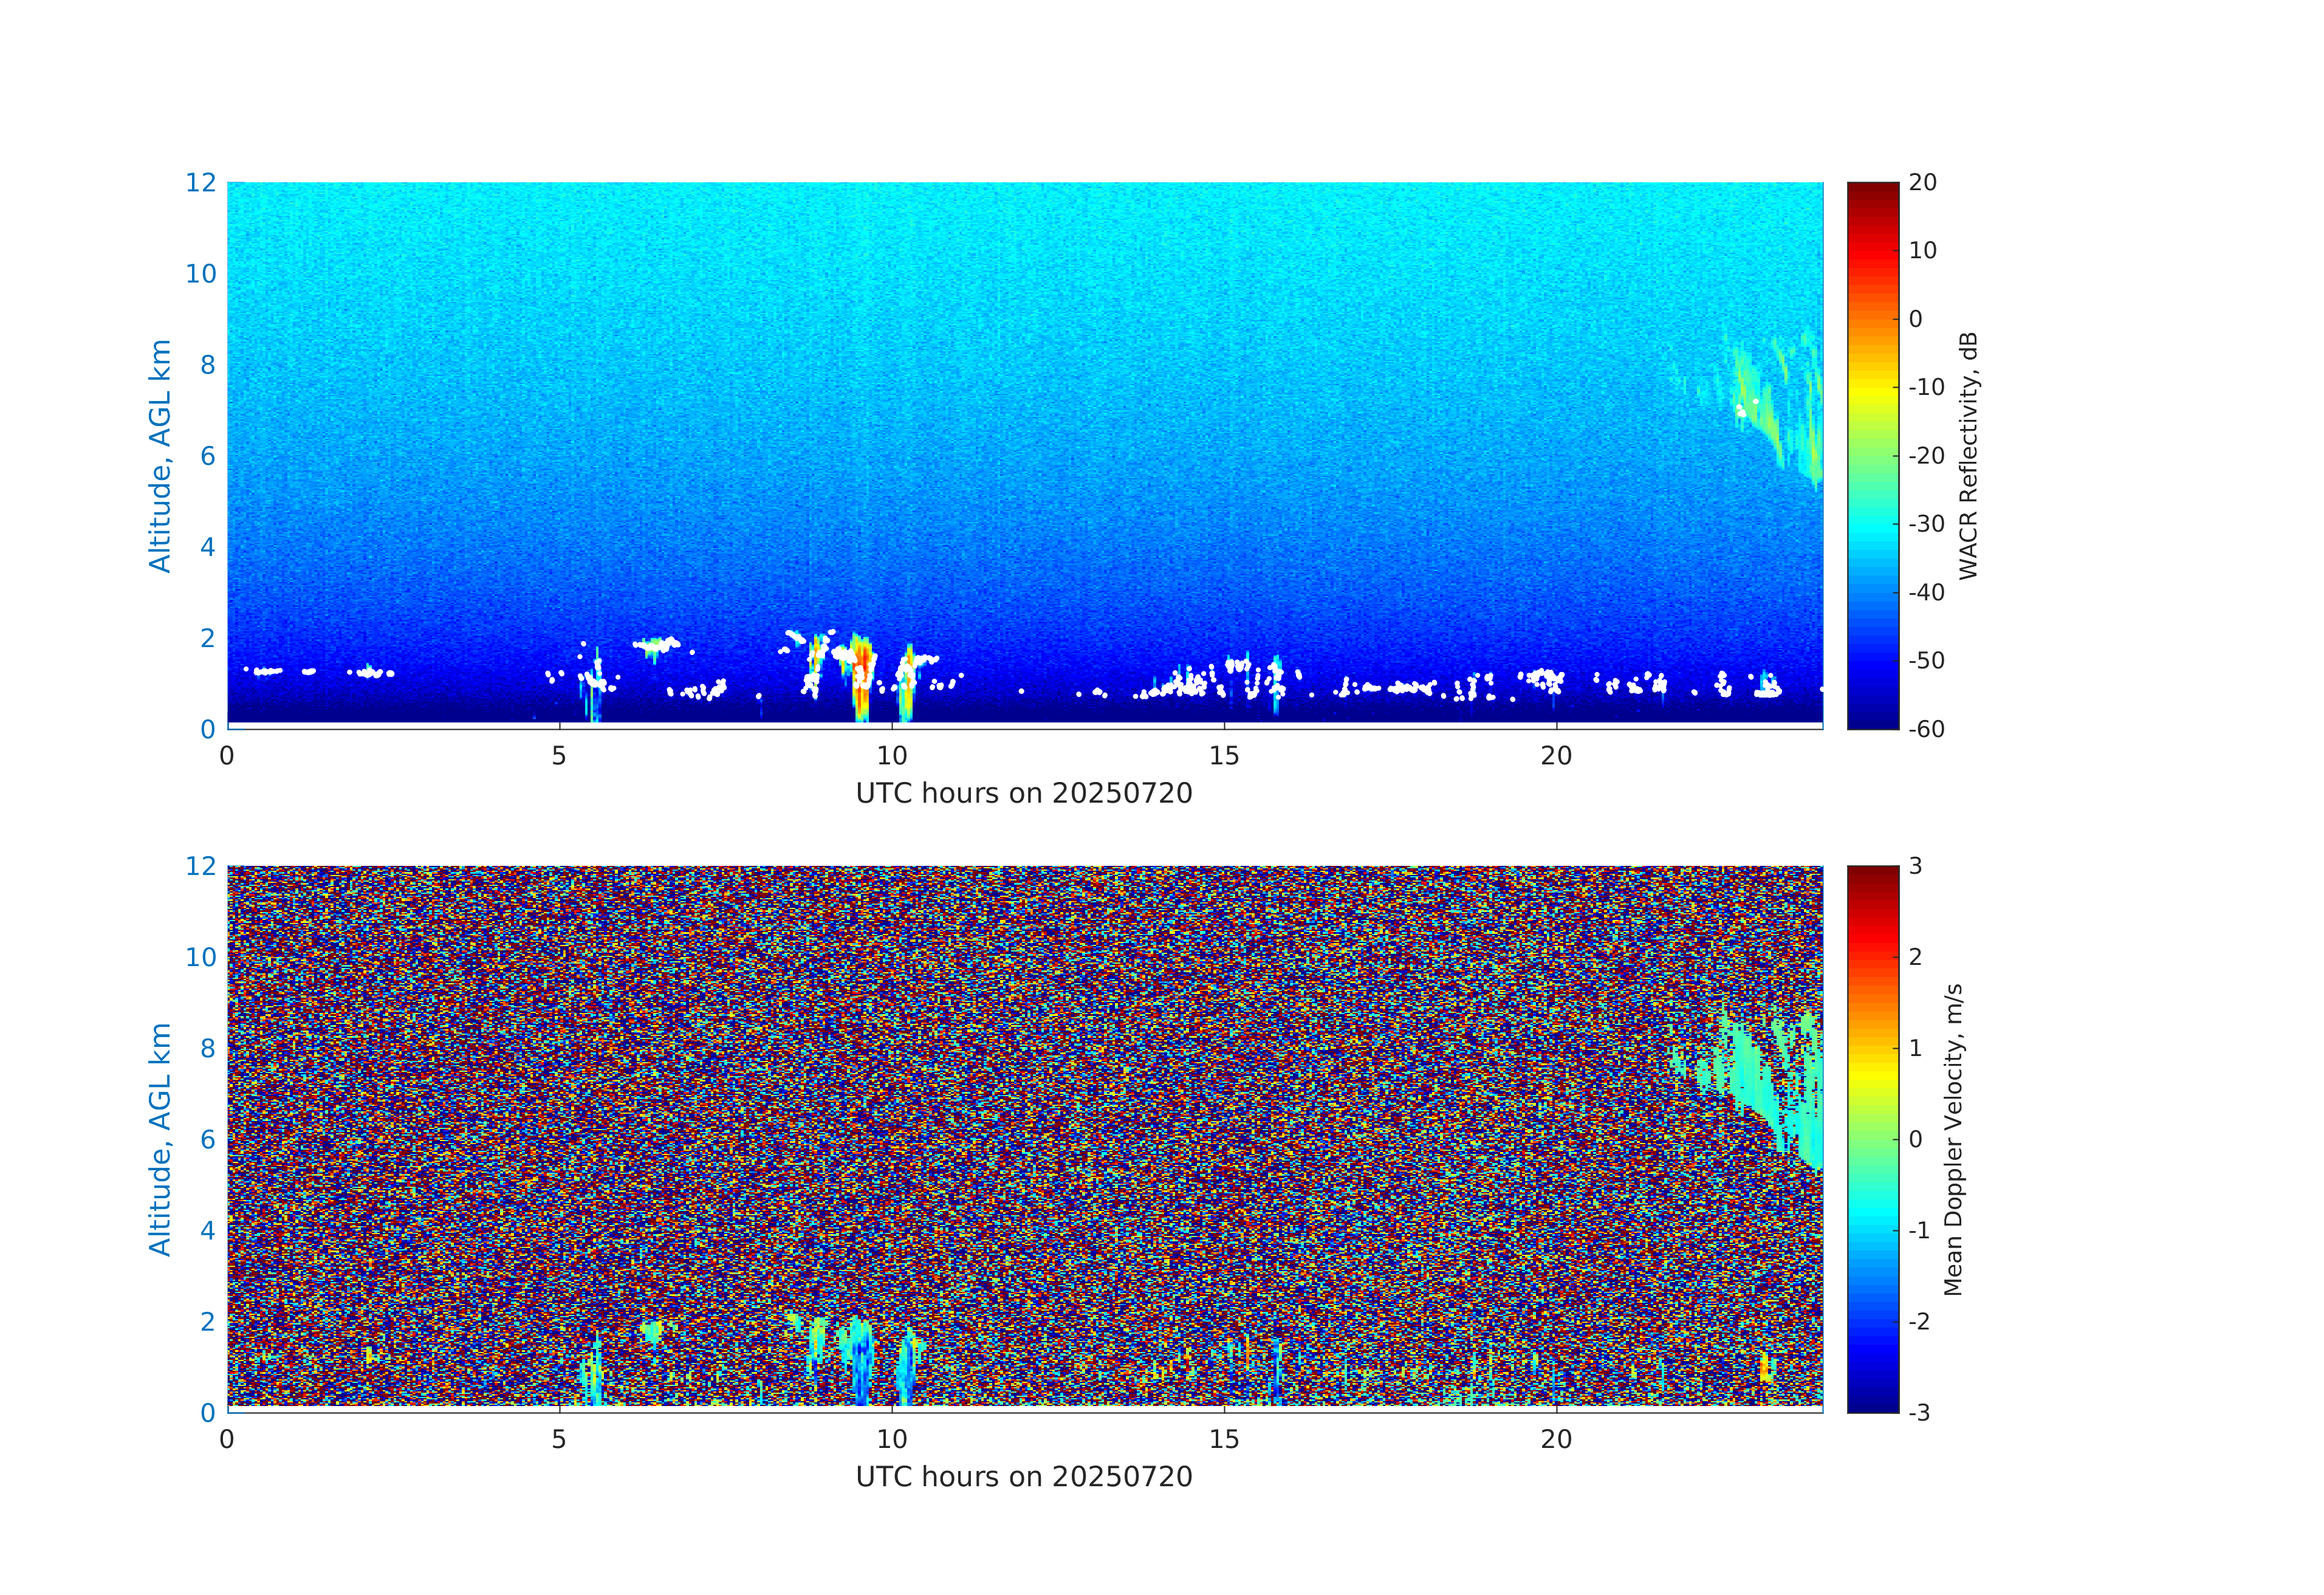
Task: Click the 'Mean Doppler Velocity, m/s' label
Action: [1953, 1139]
